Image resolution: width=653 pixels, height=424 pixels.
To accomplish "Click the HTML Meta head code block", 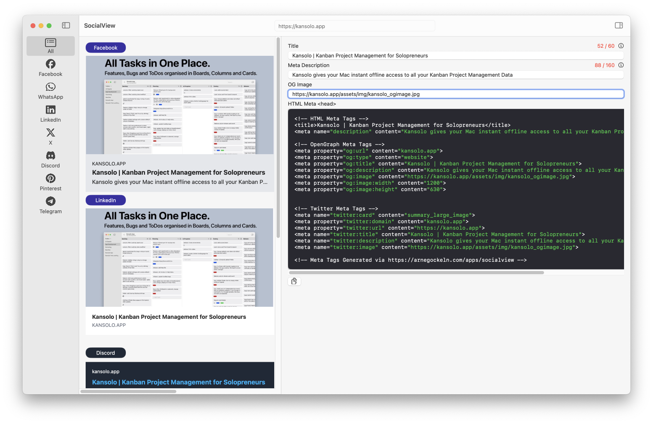I will pos(456,189).
